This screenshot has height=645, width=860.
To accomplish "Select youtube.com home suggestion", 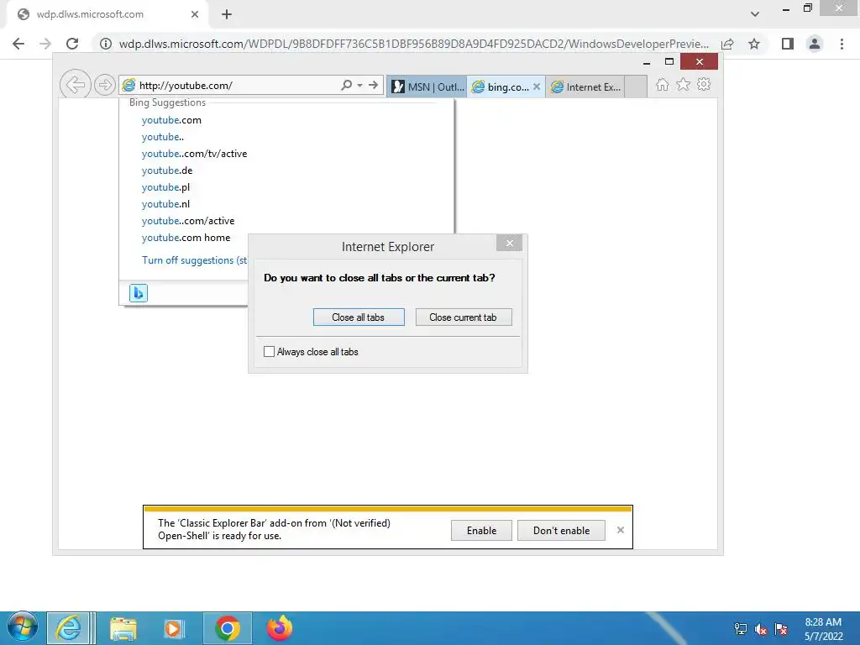I will (186, 238).
